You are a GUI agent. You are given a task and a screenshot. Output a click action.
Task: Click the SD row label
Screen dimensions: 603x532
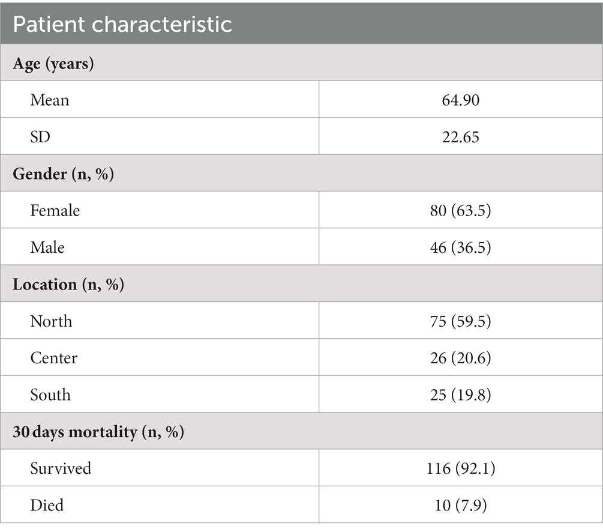(x=40, y=137)
